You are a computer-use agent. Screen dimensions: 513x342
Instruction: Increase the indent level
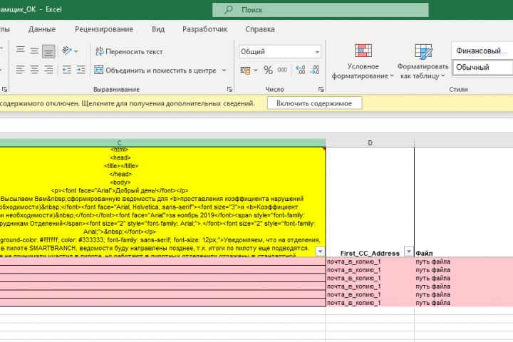(81, 70)
